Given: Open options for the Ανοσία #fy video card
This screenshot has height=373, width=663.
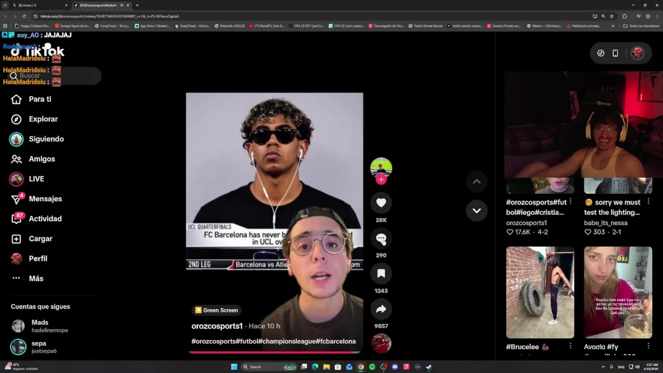Looking at the screenshot, I should coord(648,346).
